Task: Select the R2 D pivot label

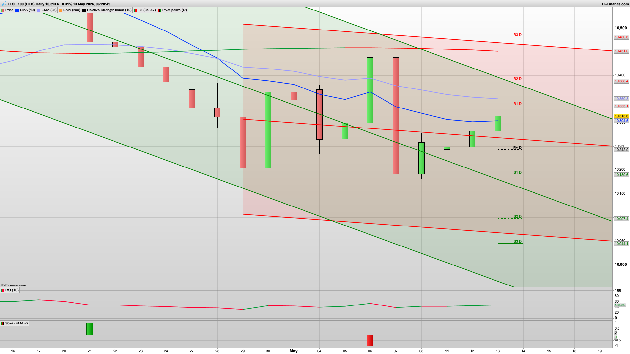Action: 517,79
